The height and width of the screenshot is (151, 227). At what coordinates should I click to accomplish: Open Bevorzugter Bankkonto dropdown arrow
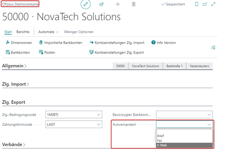[209, 115]
